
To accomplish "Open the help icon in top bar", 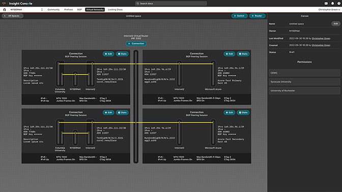I will click(x=339, y=4).
